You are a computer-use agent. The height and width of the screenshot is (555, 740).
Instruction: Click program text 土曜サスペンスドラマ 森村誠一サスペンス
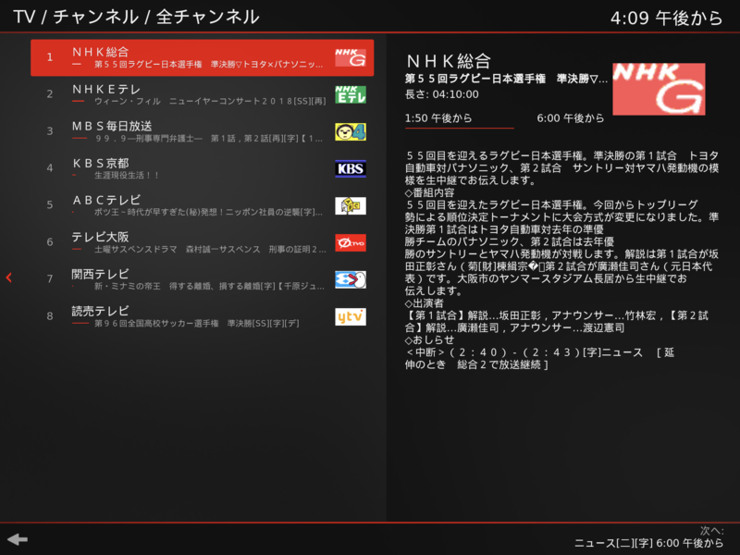[178, 249]
